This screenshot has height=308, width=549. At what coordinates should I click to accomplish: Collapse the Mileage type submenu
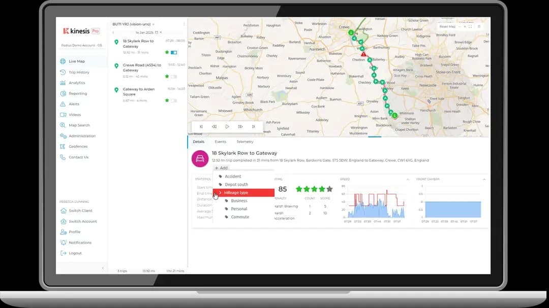(x=220, y=193)
